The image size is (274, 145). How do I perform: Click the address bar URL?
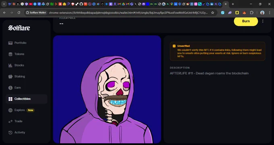(x=128, y=13)
